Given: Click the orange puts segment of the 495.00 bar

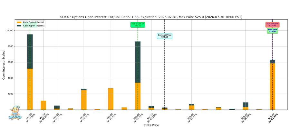Looking at the screenshot, I should [x=111, y=99].
